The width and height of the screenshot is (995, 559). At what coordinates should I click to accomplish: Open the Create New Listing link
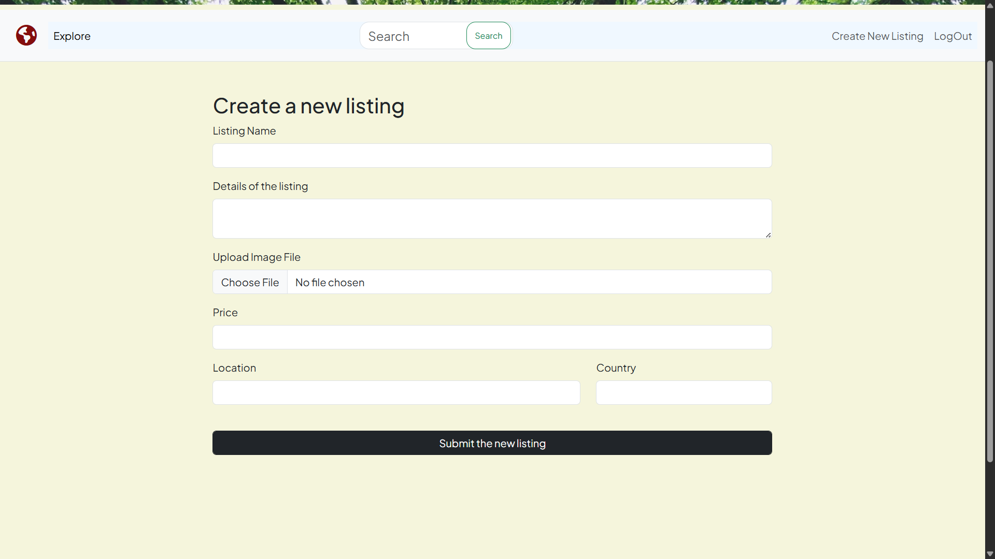tap(877, 36)
